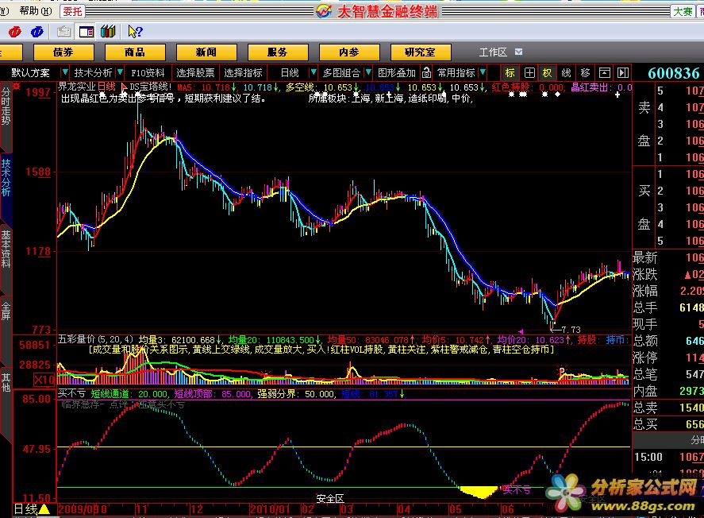This screenshot has width=704, height=518.
Task: Click the play arrow icon before DS宝塔线
Action: (x=125, y=87)
